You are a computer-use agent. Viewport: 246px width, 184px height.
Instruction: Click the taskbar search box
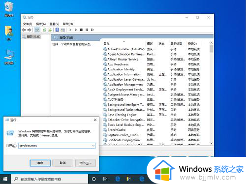click(x=50, y=179)
